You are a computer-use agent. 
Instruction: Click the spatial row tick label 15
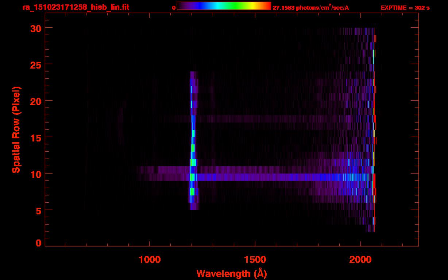click(35, 137)
